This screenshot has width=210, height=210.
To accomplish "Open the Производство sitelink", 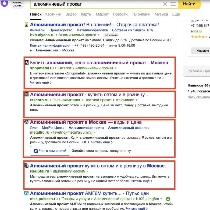I will tap(61, 30).
